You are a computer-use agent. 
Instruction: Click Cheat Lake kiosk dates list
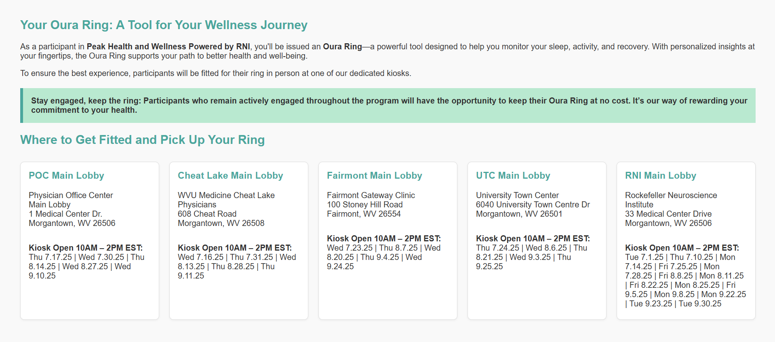[x=236, y=266]
